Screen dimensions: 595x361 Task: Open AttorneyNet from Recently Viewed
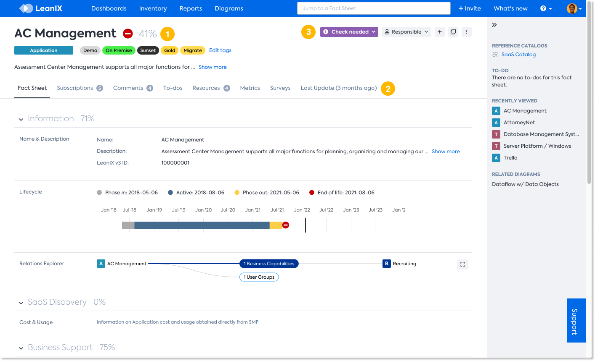(519, 123)
